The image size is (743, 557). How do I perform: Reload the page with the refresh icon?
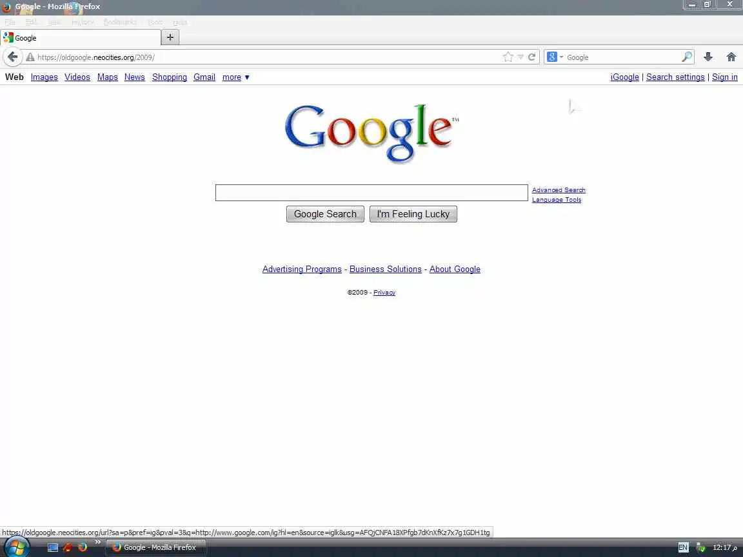click(x=531, y=57)
